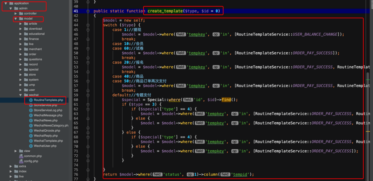Select the download folder
The image size is (373, 181).
(35, 29)
